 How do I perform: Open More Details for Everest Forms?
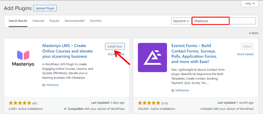coord(245,54)
